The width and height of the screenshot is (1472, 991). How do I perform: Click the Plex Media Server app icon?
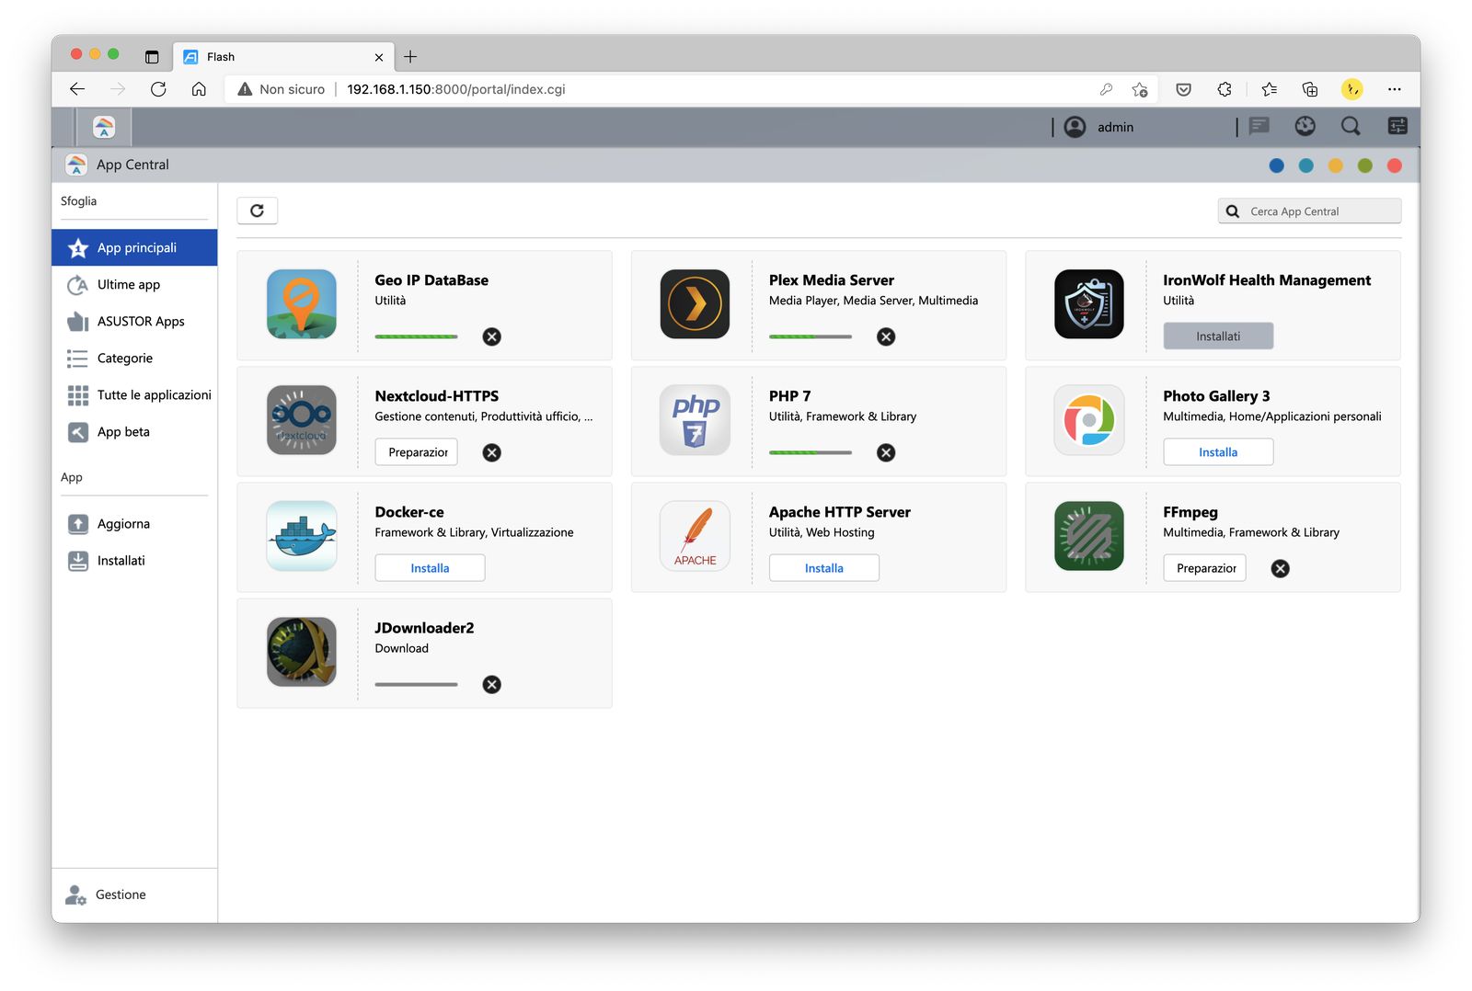[x=696, y=304]
